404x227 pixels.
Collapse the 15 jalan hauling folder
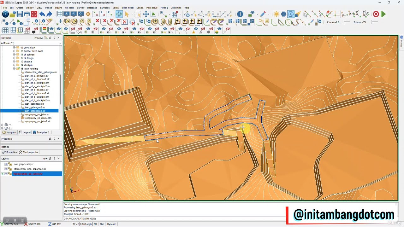(14, 69)
